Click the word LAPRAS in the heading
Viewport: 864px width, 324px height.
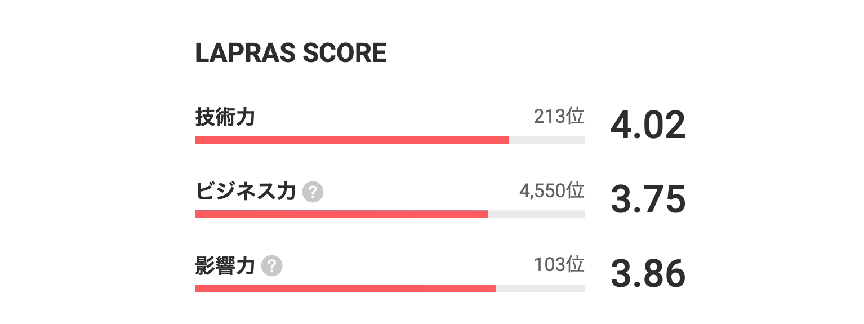(244, 53)
